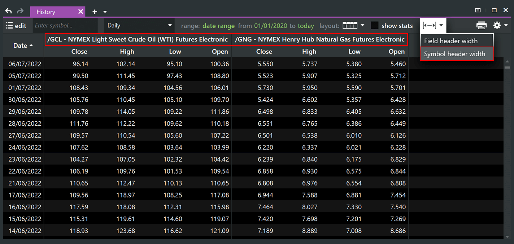
Task: Click Open header under /GNG
Action: tap(397, 52)
